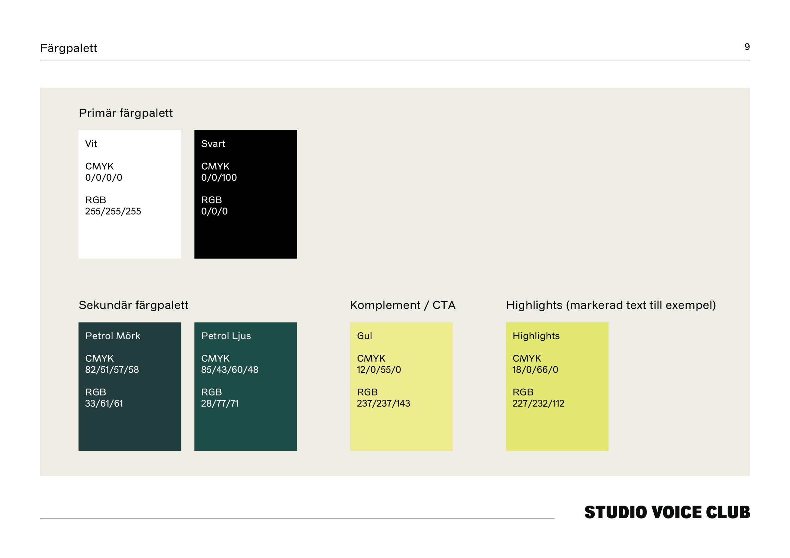Click the page number 9
The image size is (790, 558).
747,47
